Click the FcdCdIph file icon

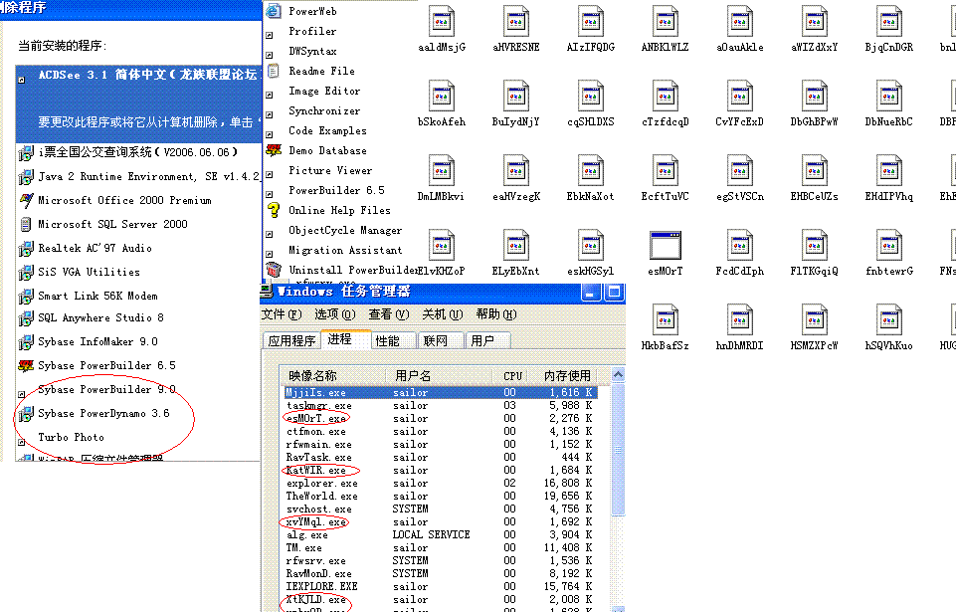740,245
